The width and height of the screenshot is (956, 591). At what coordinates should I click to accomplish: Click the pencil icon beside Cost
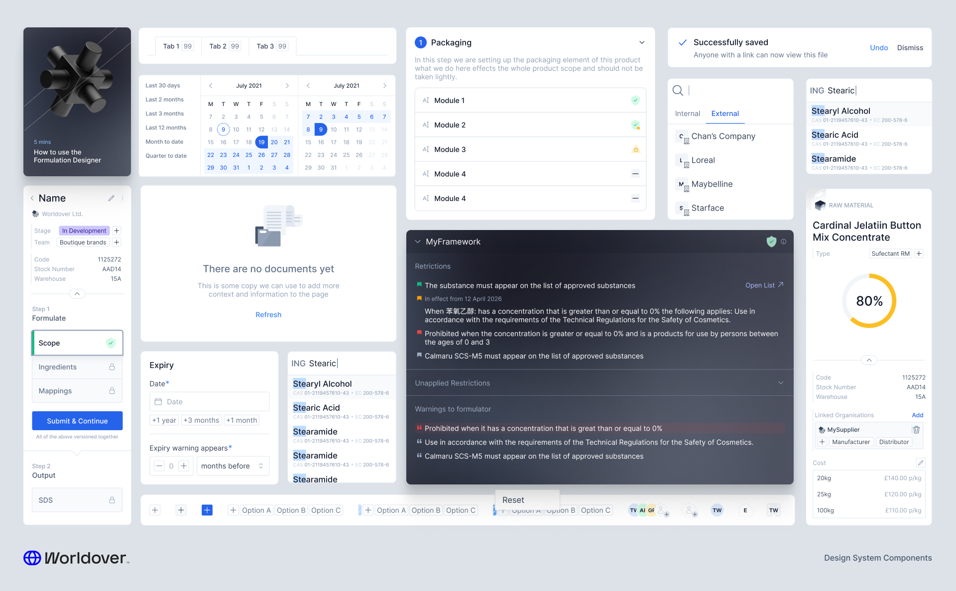pyautogui.click(x=921, y=463)
